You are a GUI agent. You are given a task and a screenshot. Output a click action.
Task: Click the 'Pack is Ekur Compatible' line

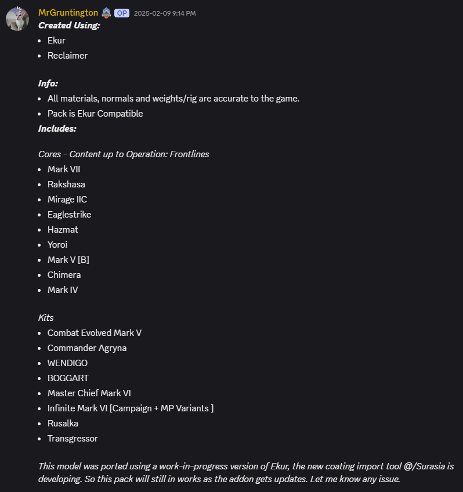click(95, 114)
